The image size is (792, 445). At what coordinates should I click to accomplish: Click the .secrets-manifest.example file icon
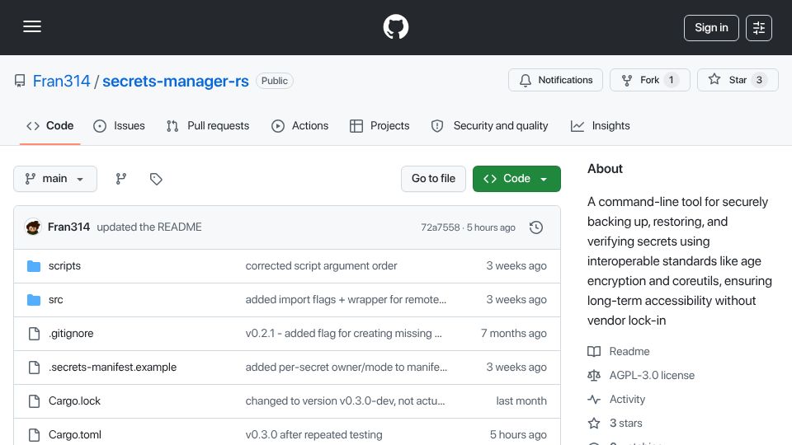point(34,368)
